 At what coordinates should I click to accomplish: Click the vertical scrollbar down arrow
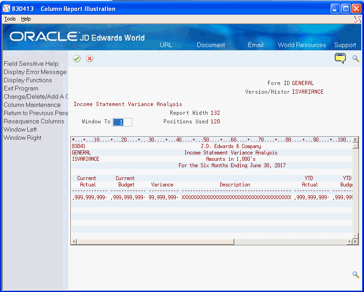pos(355,236)
